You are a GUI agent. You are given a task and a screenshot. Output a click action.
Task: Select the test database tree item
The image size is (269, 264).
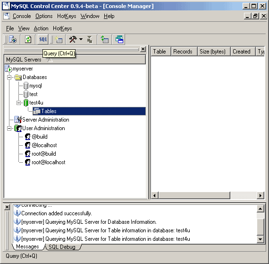tap(34, 94)
